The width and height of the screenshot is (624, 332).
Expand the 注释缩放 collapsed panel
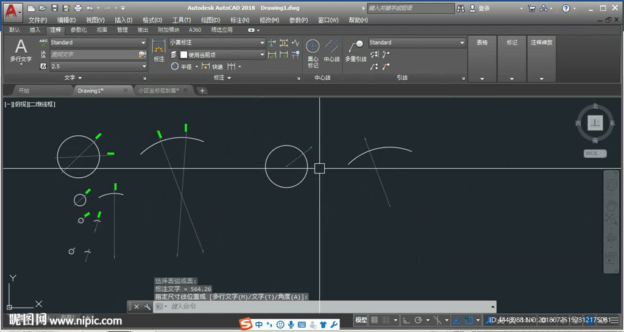click(x=541, y=58)
